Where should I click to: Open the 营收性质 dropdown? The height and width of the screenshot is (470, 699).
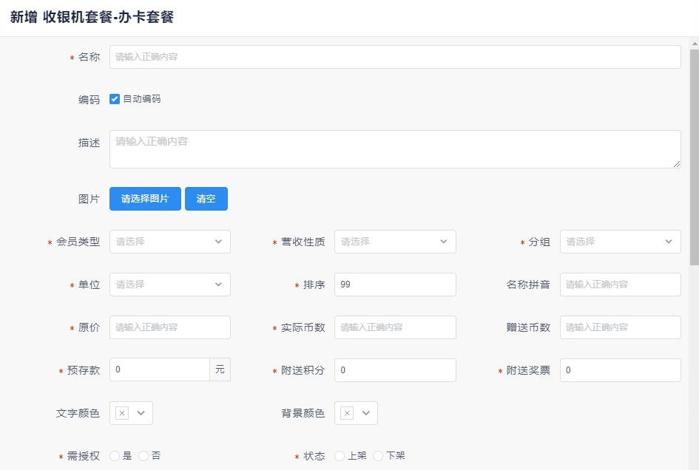pos(395,242)
